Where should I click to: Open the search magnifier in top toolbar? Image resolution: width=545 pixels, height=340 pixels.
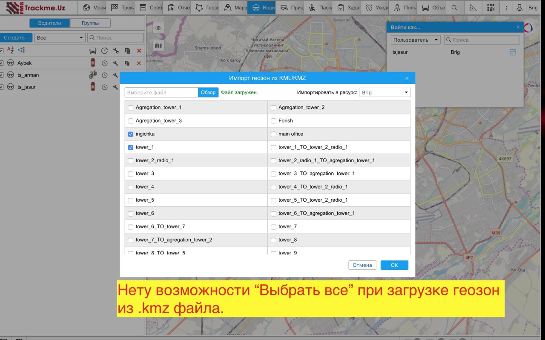[454, 8]
